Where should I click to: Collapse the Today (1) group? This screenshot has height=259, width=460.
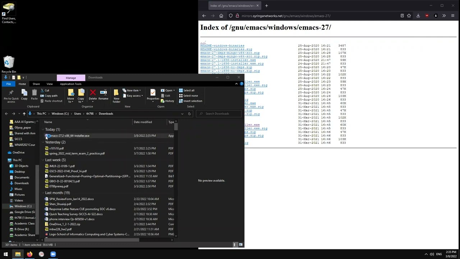point(43,129)
